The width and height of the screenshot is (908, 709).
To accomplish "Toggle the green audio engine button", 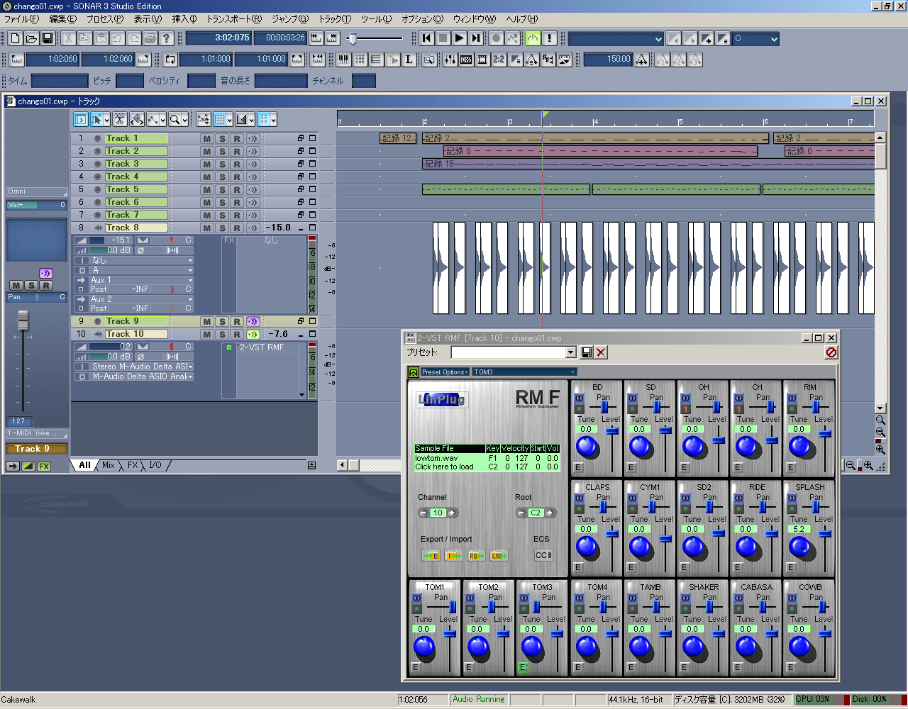I will [x=533, y=38].
